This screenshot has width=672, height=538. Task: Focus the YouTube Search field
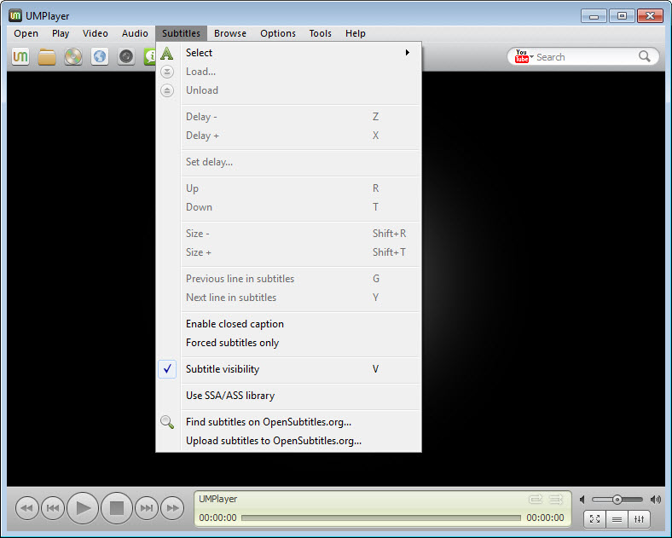[x=586, y=57]
